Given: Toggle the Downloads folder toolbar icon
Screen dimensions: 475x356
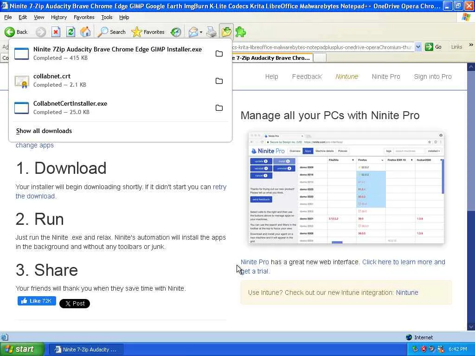Looking at the screenshot, I should click(226, 32).
